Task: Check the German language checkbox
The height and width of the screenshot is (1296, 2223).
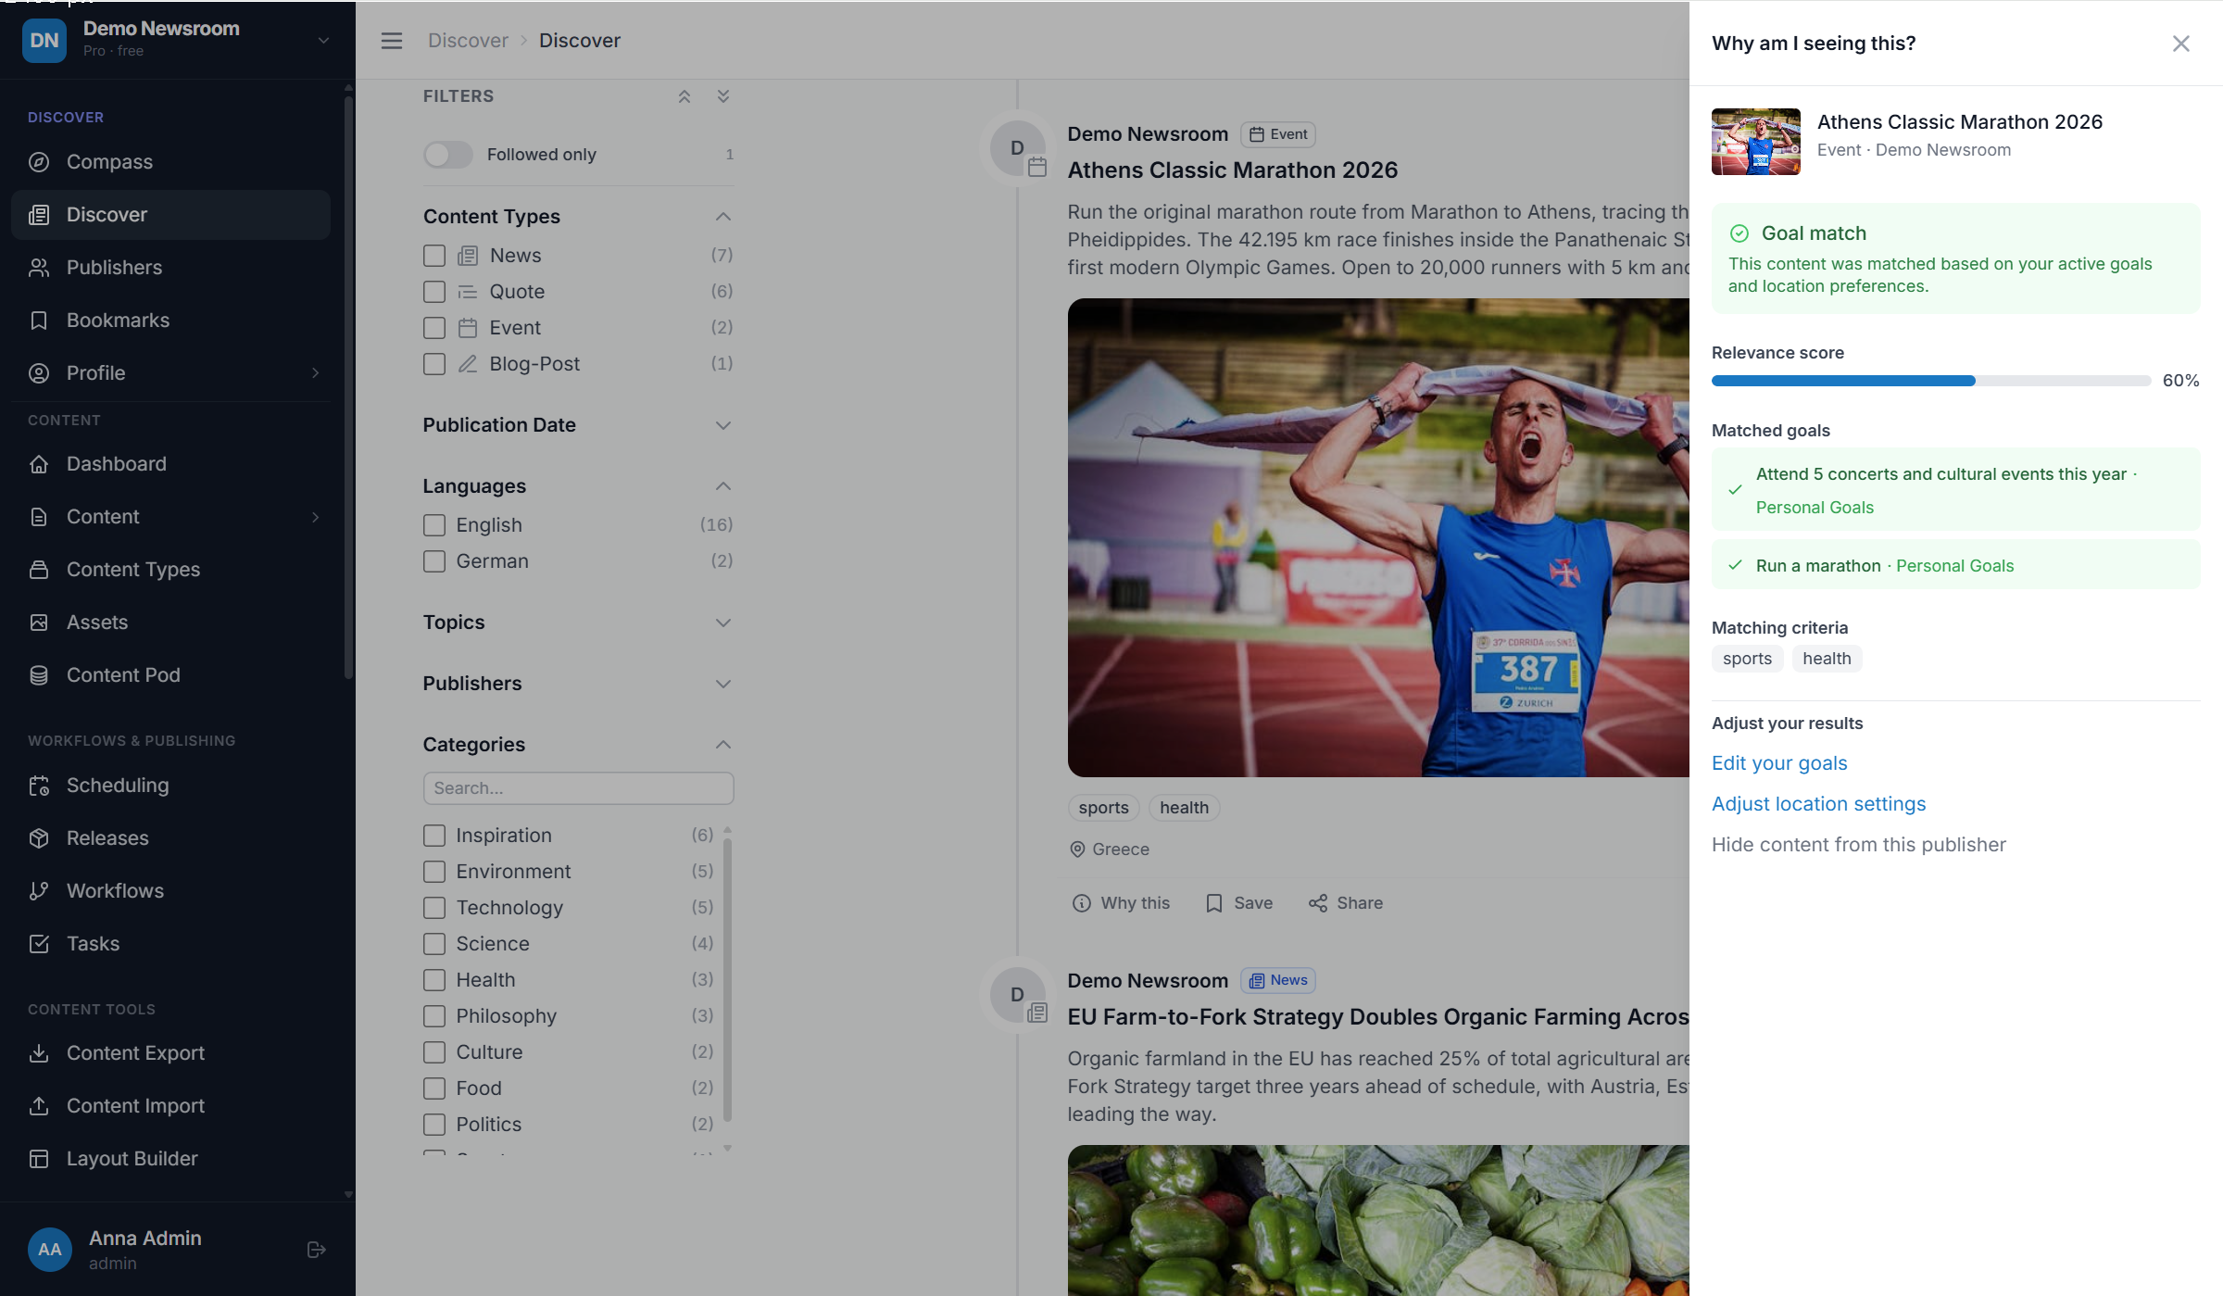Action: tap(434, 561)
